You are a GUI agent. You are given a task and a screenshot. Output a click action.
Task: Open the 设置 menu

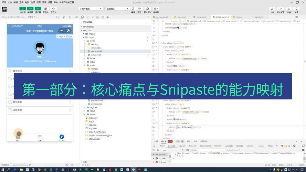(50, 2)
